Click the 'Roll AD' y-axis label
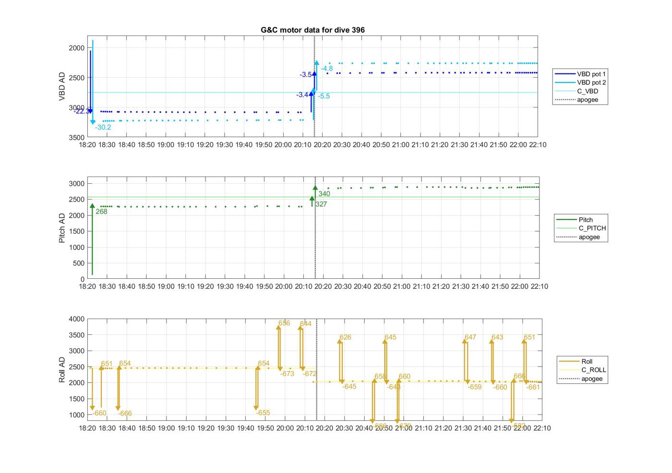This screenshot has width=672, height=473. tap(62, 369)
